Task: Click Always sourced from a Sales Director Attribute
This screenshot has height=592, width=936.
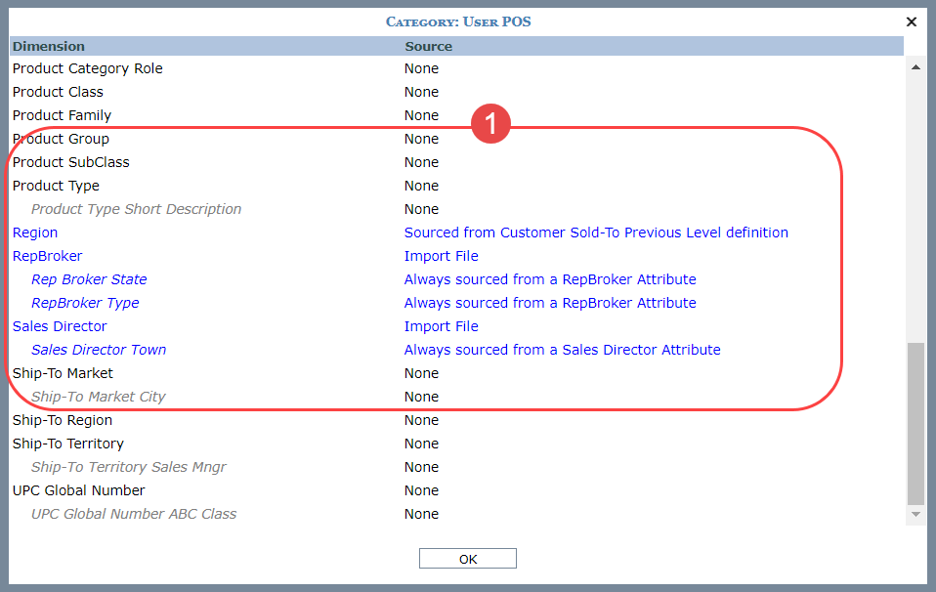Action: coord(562,350)
